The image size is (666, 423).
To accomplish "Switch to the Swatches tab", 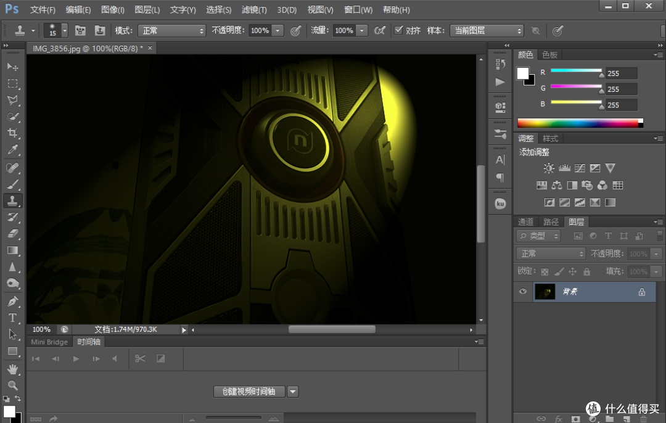I will [549, 55].
